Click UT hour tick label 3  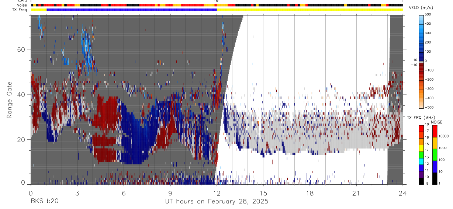[x=77, y=193]
